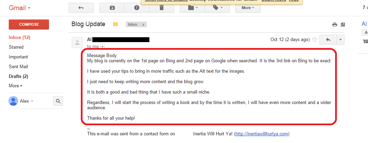Show details arrow next to 'to me'
Screen dimensions: 368x143
(x=102, y=47)
